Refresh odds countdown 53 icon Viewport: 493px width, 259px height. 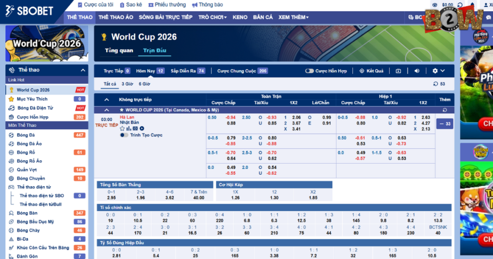pyautogui.click(x=435, y=84)
